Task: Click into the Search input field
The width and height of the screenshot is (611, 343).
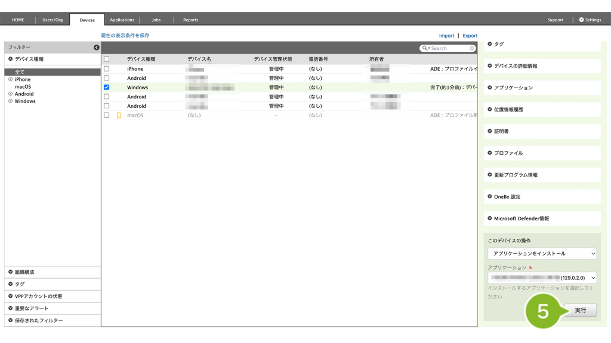Action: click(x=449, y=48)
